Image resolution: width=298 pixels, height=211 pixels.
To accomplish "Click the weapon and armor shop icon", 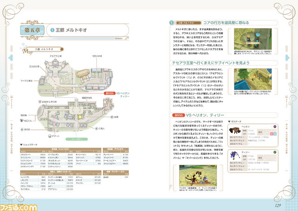I will 40,102.
